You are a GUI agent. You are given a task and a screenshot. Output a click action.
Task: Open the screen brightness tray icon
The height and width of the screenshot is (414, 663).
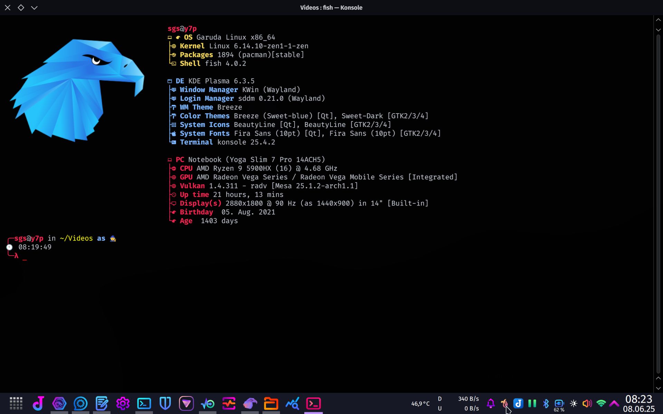tap(574, 403)
